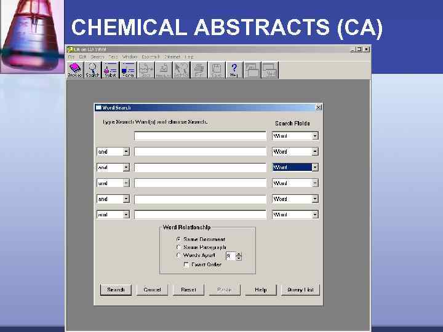This screenshot has width=443, height=332.
Task: Close the Word Search dialog
Action: pos(319,107)
